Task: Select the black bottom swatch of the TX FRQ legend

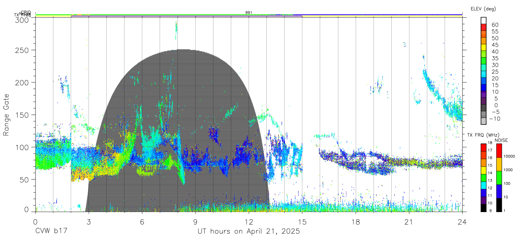Action: pyautogui.click(x=483, y=207)
